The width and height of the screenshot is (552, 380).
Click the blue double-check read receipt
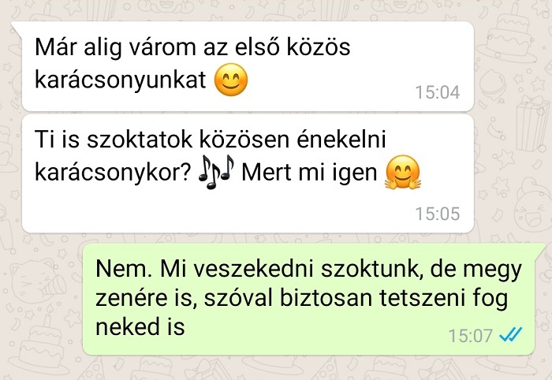tap(511, 334)
